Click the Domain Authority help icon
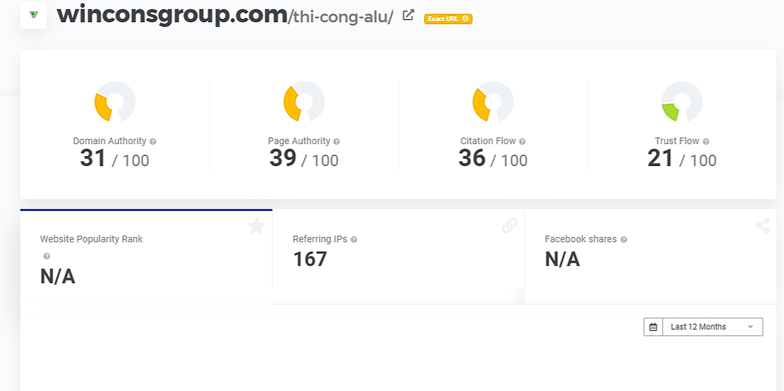This screenshot has width=784, height=391. [x=153, y=141]
